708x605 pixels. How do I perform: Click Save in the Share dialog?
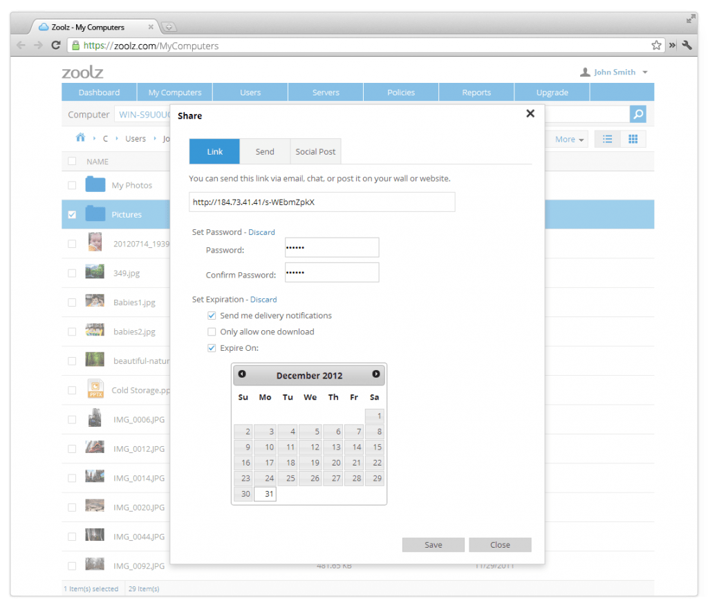[x=433, y=544]
